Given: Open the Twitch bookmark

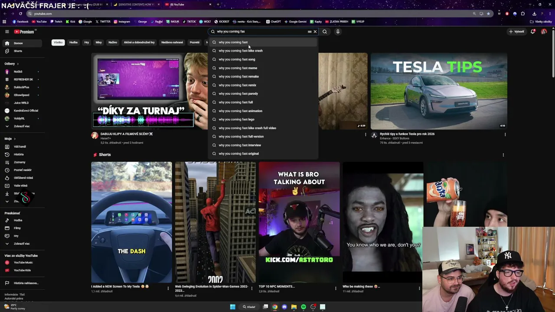Looking at the screenshot, I should pyautogui.click(x=56, y=22).
